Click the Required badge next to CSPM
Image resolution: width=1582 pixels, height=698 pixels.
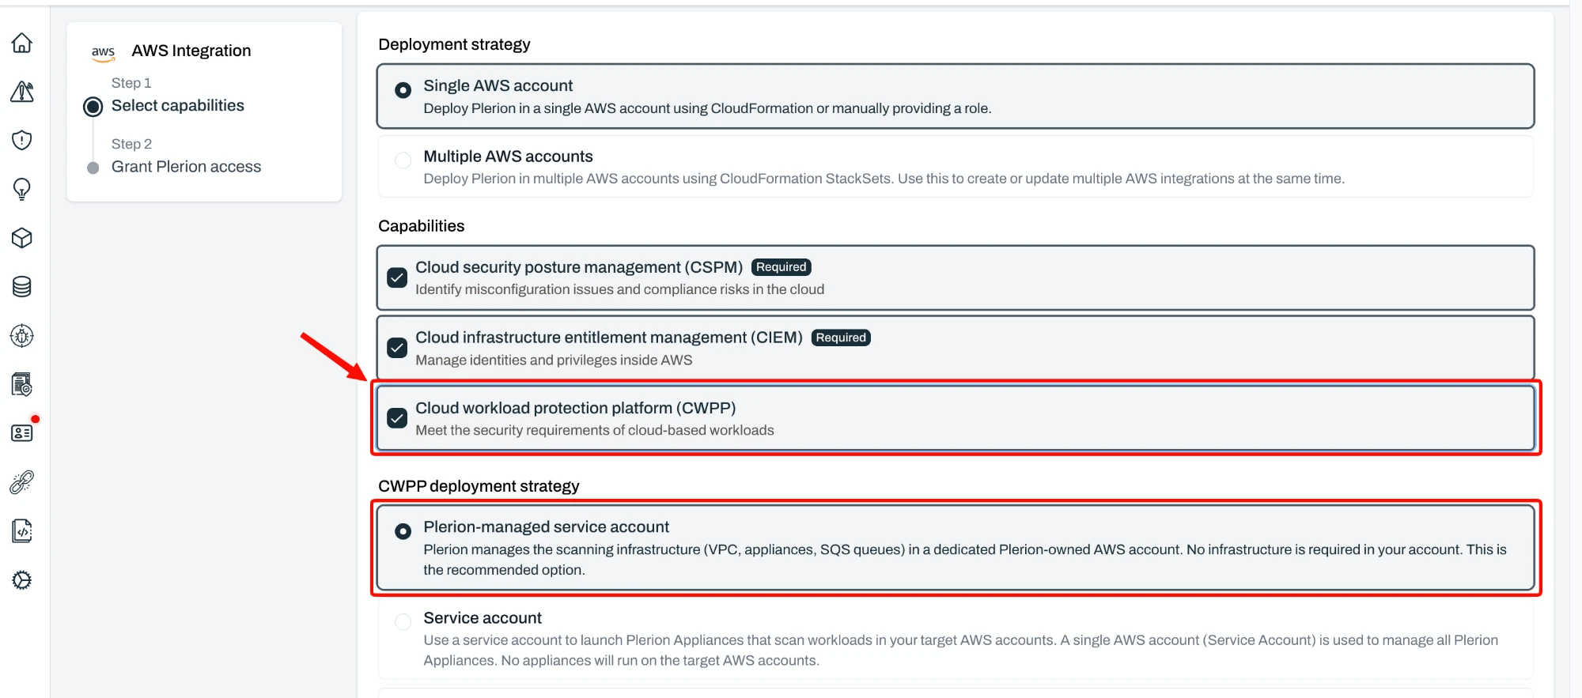point(782,267)
